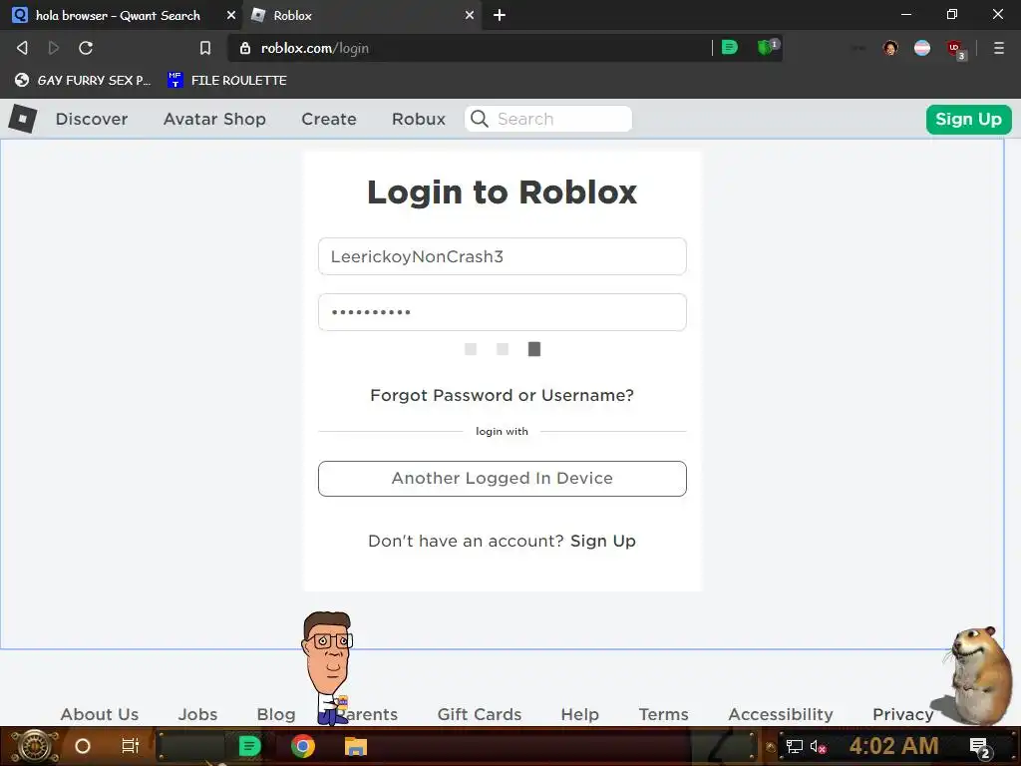This screenshot has height=766, width=1021.
Task: Click the hamster desktop pet character
Action: [x=980, y=676]
